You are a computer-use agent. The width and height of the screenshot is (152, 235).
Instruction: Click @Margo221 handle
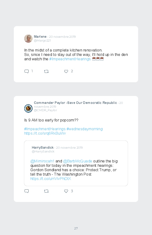42,41
